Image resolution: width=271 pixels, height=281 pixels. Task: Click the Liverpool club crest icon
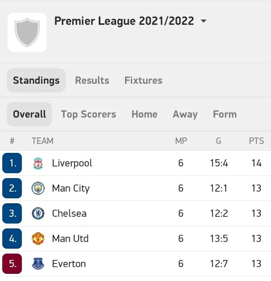click(38, 163)
